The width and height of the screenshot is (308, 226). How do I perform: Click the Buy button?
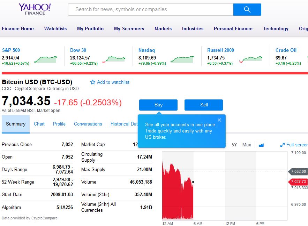click(158, 105)
